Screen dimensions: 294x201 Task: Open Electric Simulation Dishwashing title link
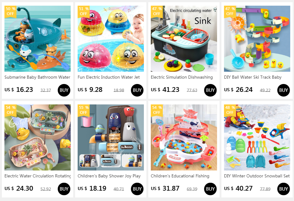(182, 77)
